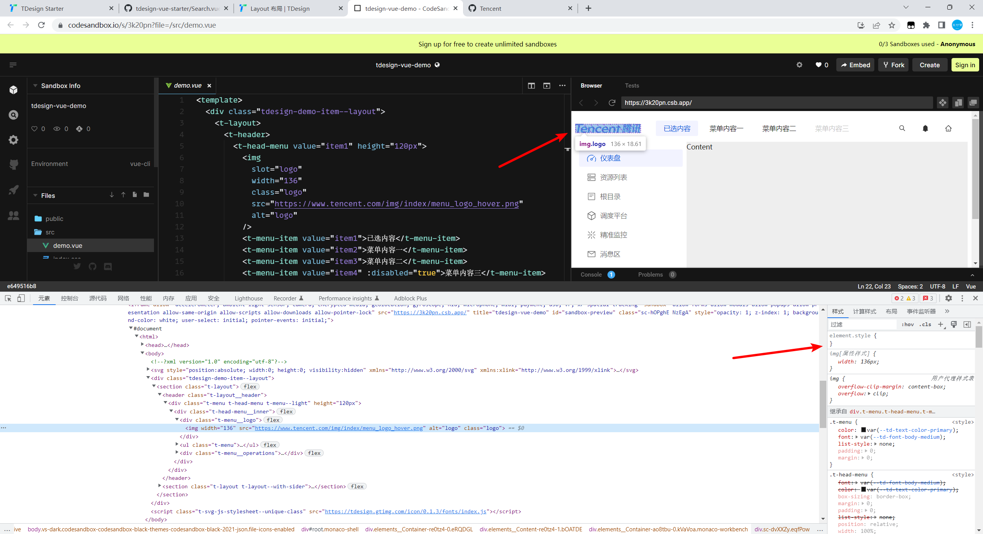Select the 计算样式 tab in Styles pane
Viewport: 983px width, 534px height.
click(864, 311)
